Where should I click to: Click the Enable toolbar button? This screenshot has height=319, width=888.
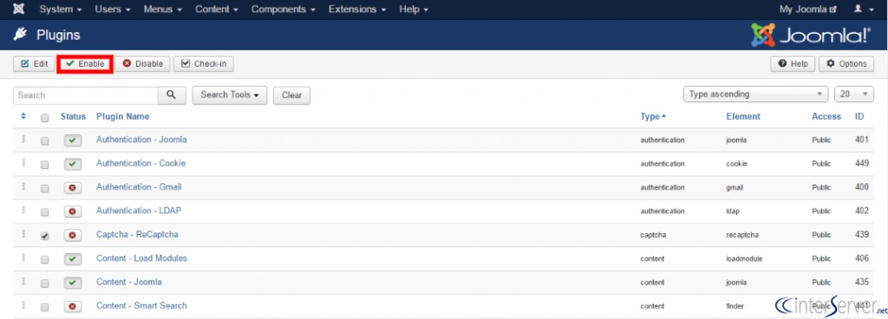point(85,64)
